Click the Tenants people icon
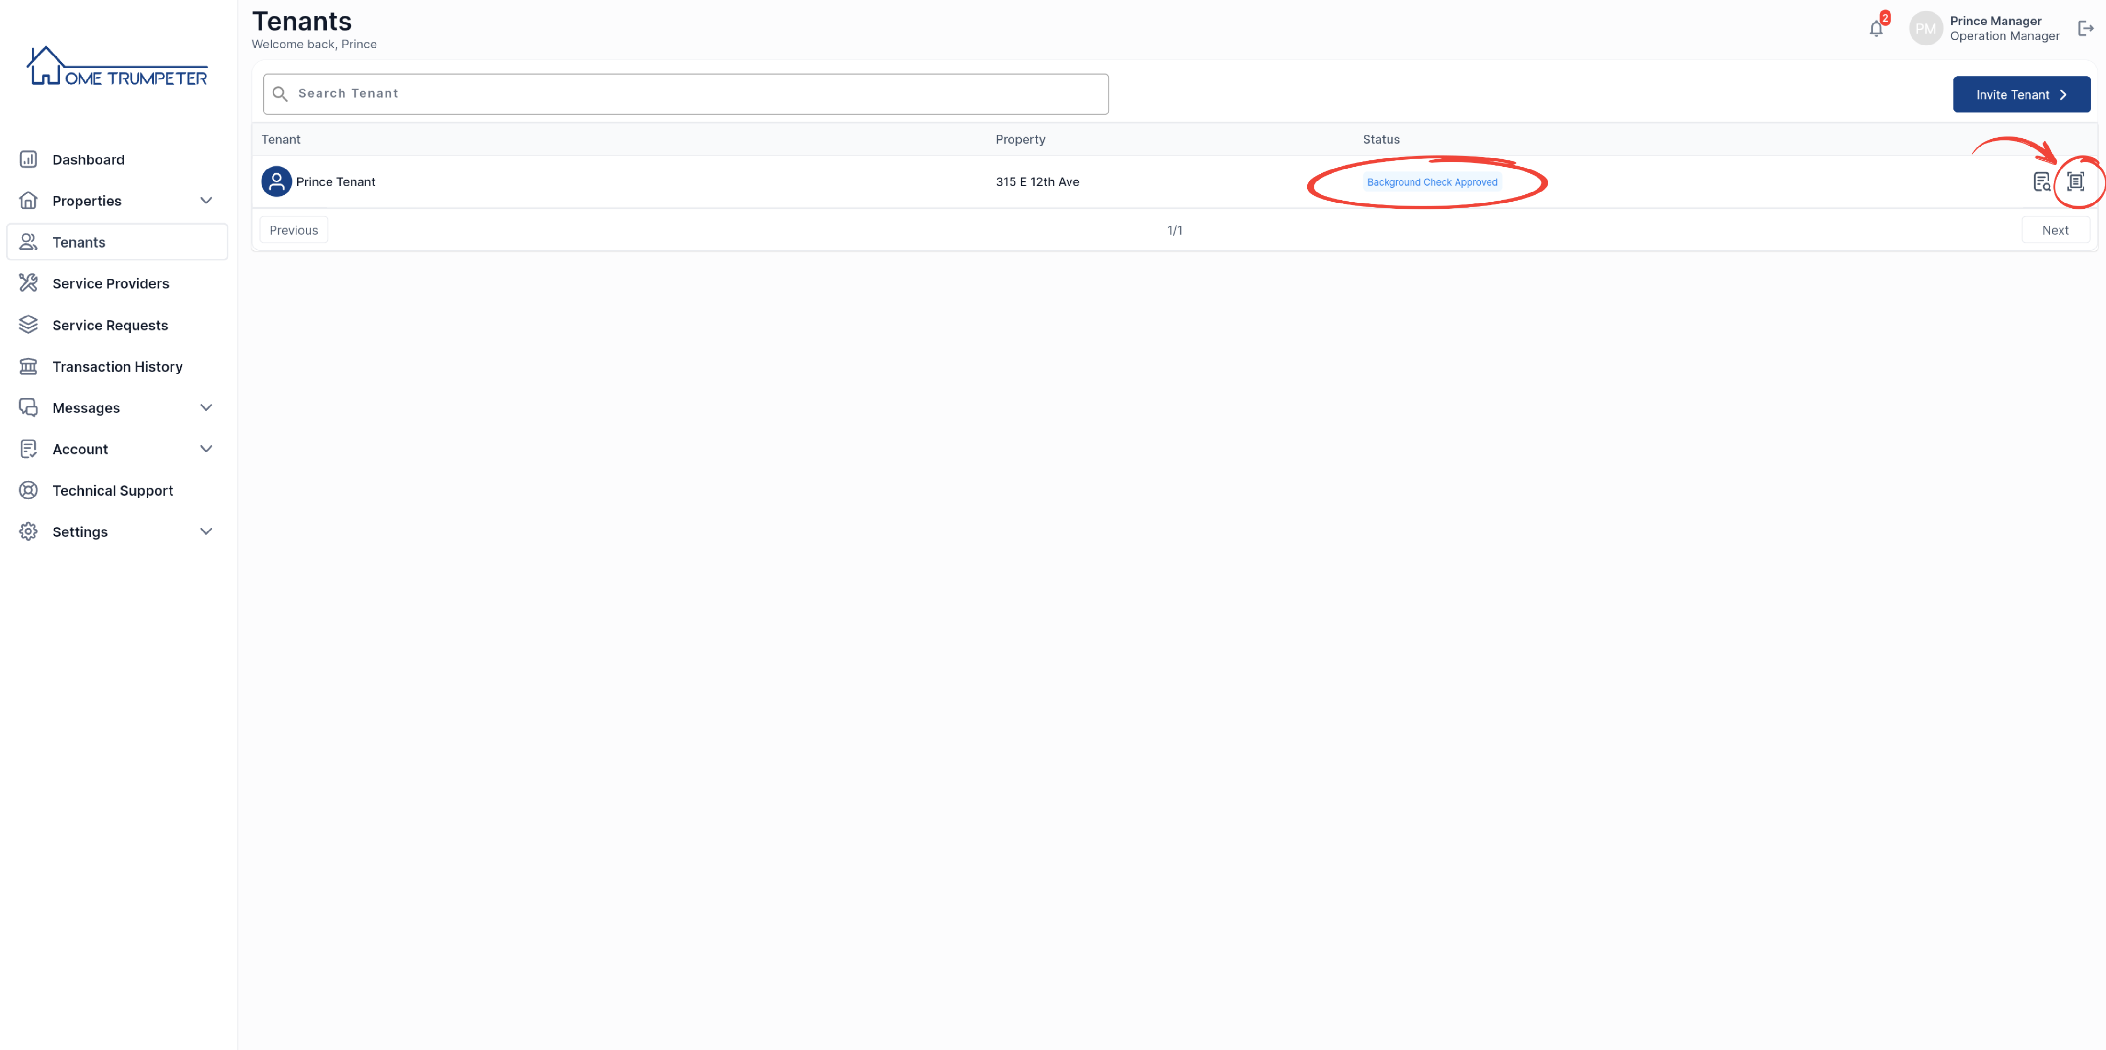The height and width of the screenshot is (1050, 2106). (29, 242)
